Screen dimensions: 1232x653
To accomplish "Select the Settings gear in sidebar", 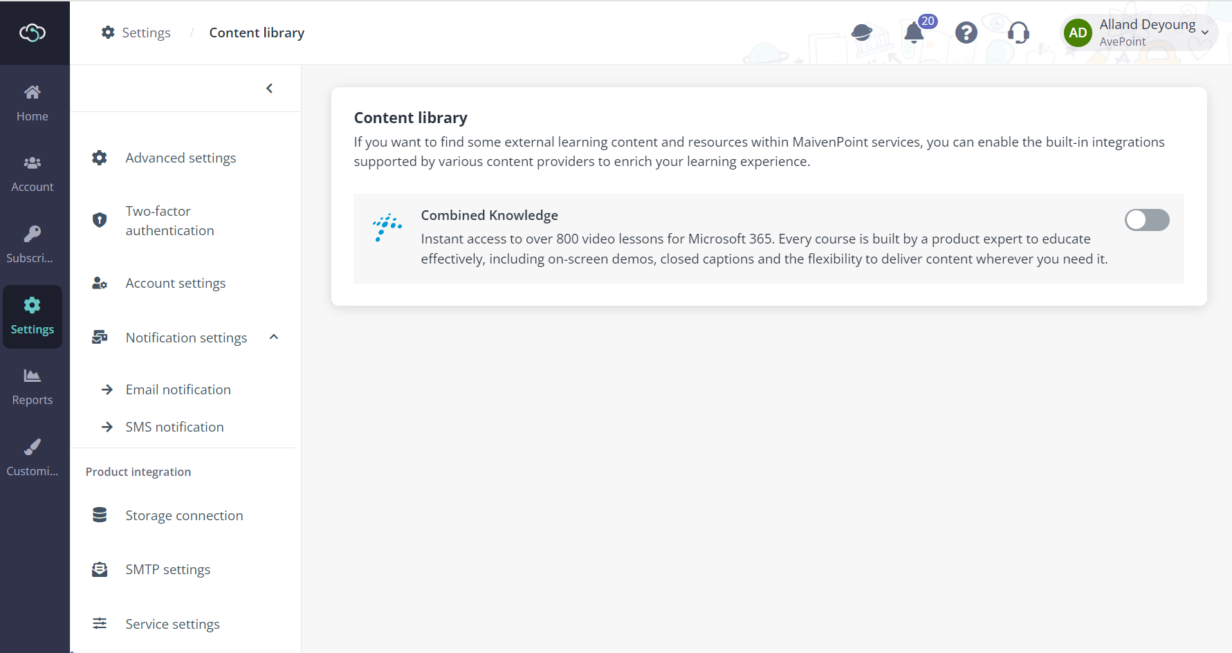I will click(33, 305).
